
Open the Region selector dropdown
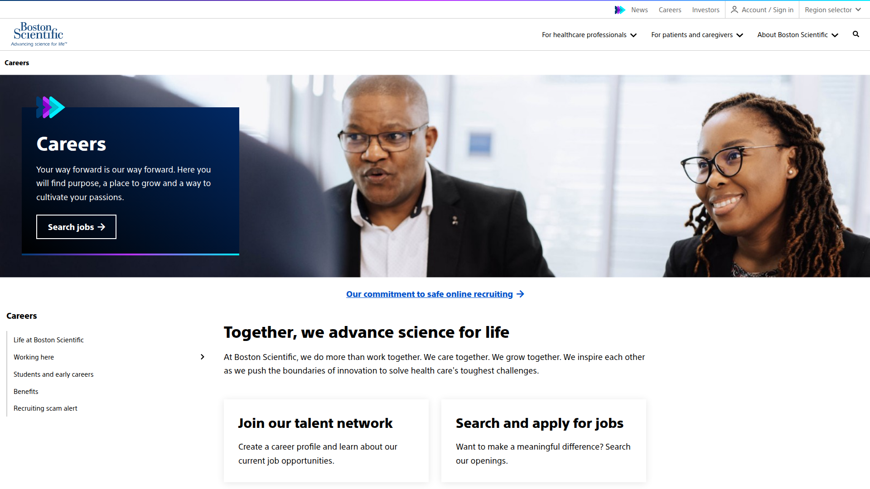(x=832, y=10)
